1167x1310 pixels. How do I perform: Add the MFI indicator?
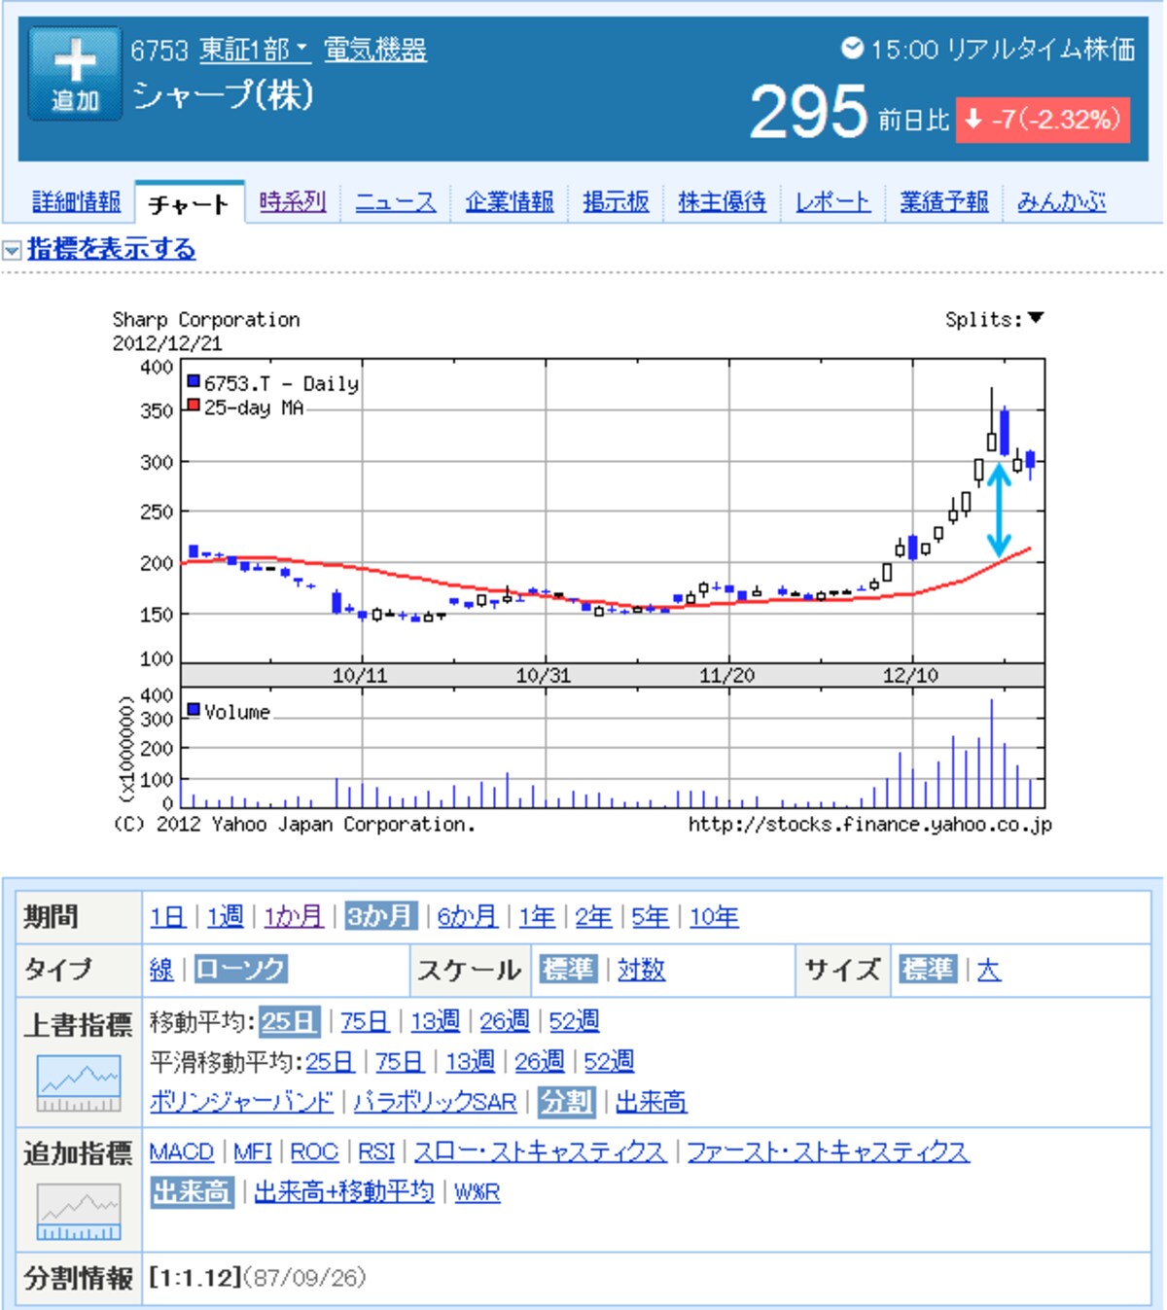pyautogui.click(x=253, y=1151)
